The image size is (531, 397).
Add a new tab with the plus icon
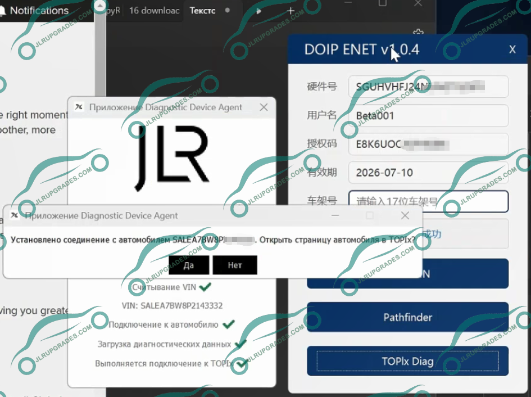(x=291, y=11)
